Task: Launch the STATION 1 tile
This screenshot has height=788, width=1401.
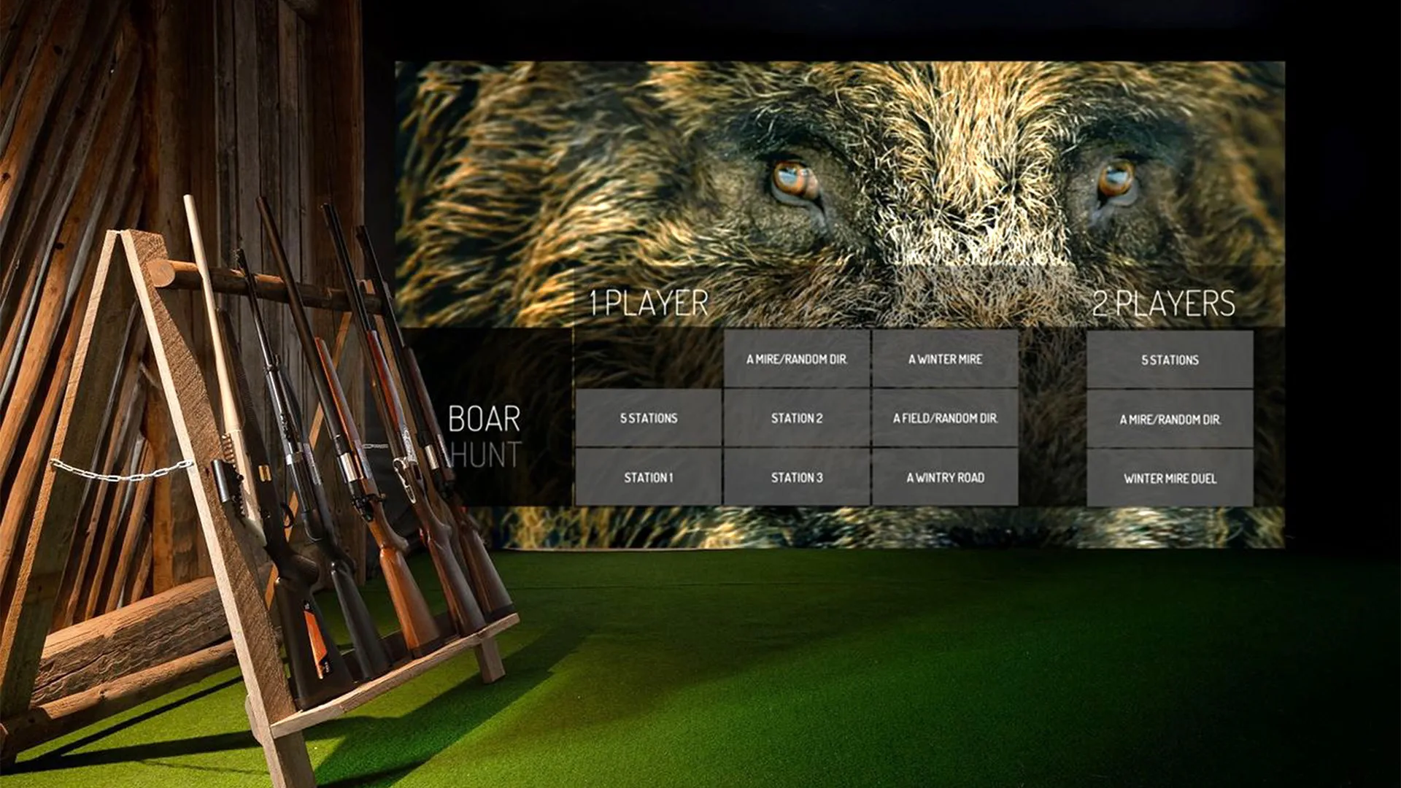Action: [649, 477]
